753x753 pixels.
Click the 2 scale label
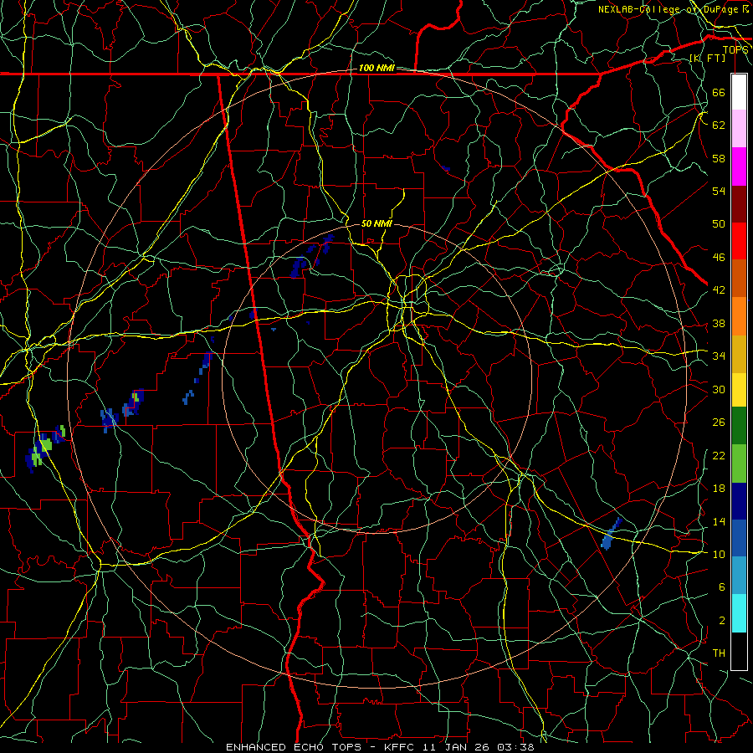coord(721,621)
